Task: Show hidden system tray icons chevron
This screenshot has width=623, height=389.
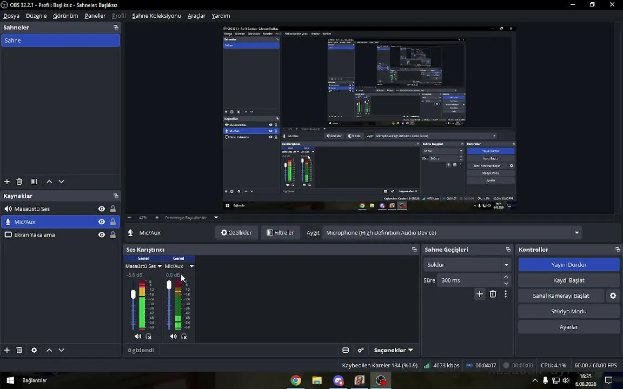Action: click(535, 381)
